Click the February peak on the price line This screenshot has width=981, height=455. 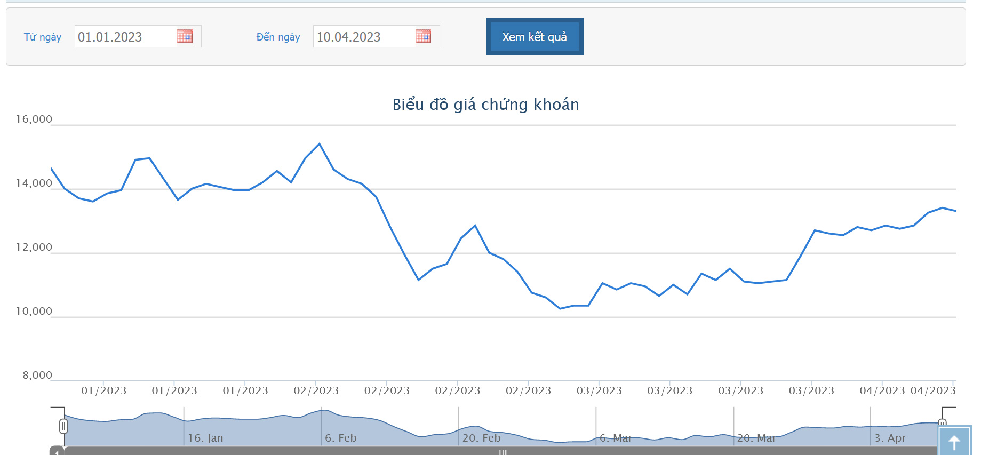(320, 144)
